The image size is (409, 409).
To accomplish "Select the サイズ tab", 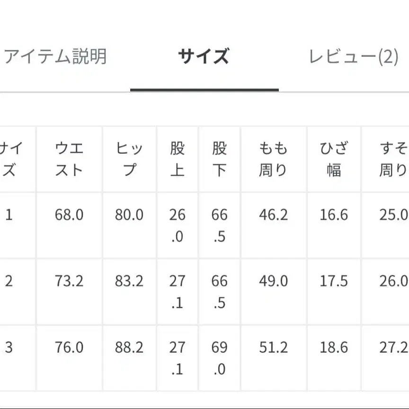I will point(204,55).
